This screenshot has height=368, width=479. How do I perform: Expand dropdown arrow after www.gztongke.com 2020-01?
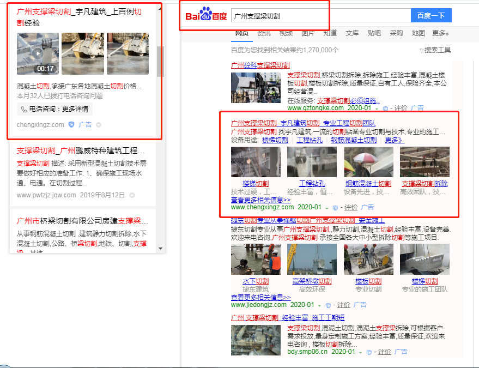tap(376, 109)
